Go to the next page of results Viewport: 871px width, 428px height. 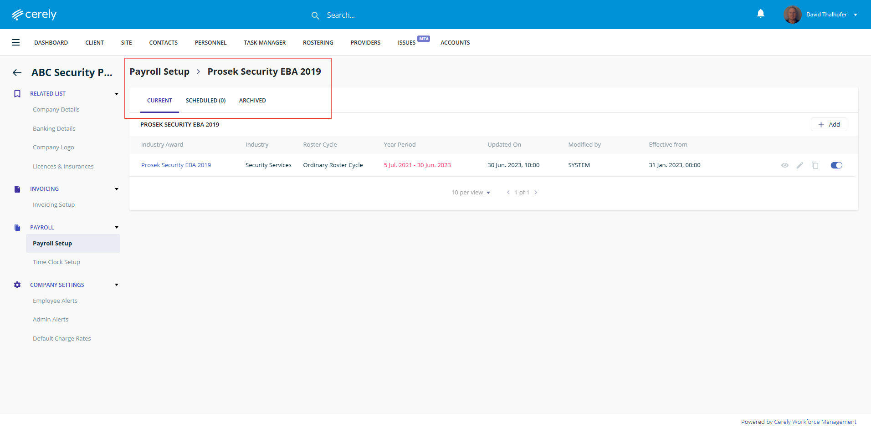pos(536,193)
